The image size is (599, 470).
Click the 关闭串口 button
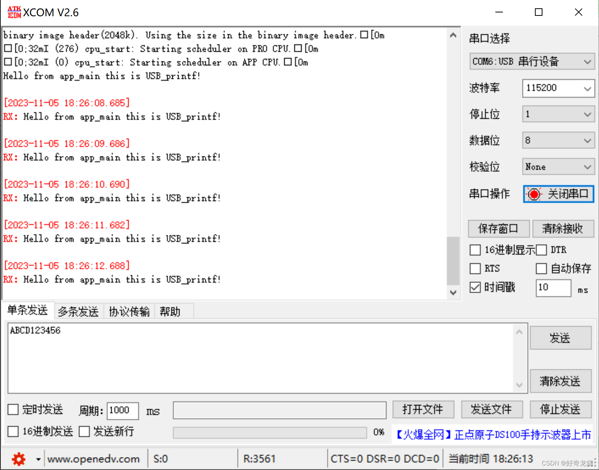point(558,194)
